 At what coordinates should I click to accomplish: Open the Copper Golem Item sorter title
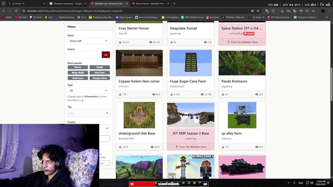(x=139, y=81)
